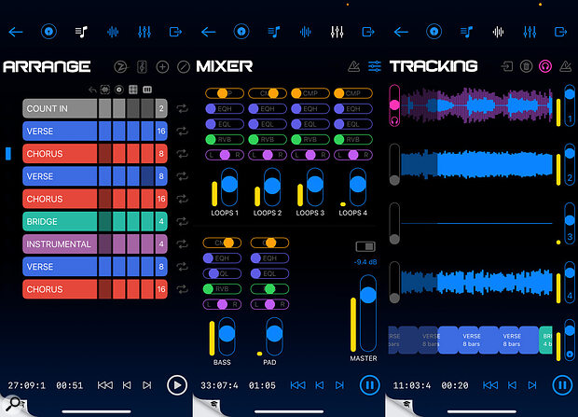Select the INSTRUMENTAL section row
Viewport: 578px width, 417px height.
pyautogui.click(x=95, y=243)
